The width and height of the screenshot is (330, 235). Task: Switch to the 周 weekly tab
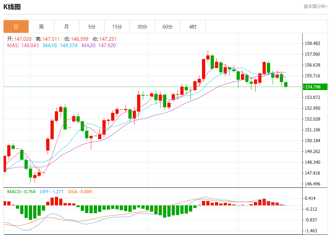pos(41,27)
